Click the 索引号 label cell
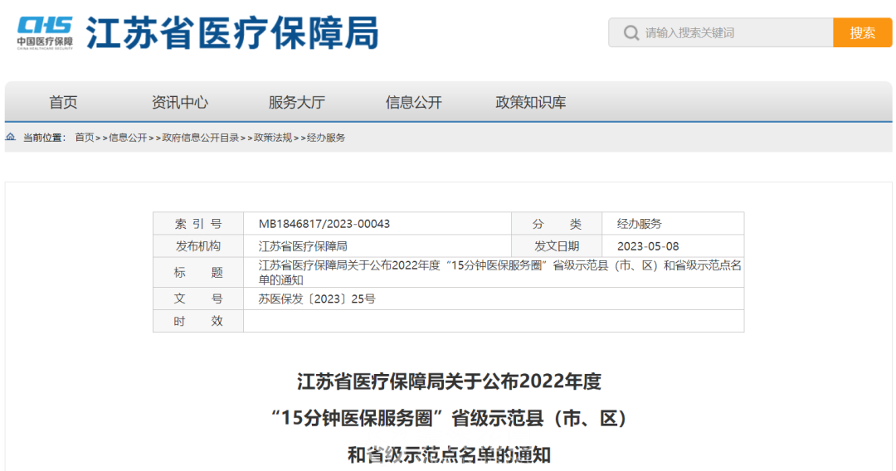Image resolution: width=896 pixels, height=471 pixels. point(198,224)
